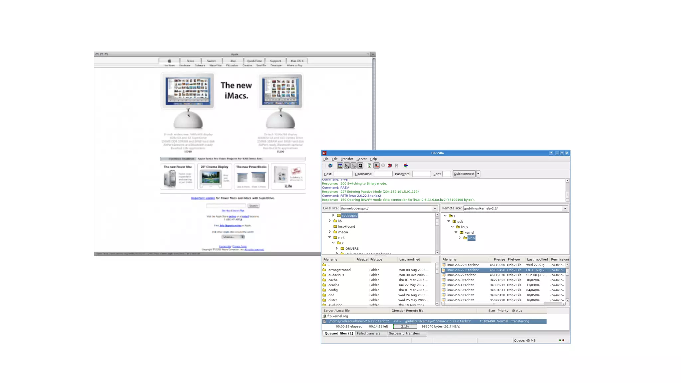
Task: Open Local site path dropdown
Action: point(435,208)
